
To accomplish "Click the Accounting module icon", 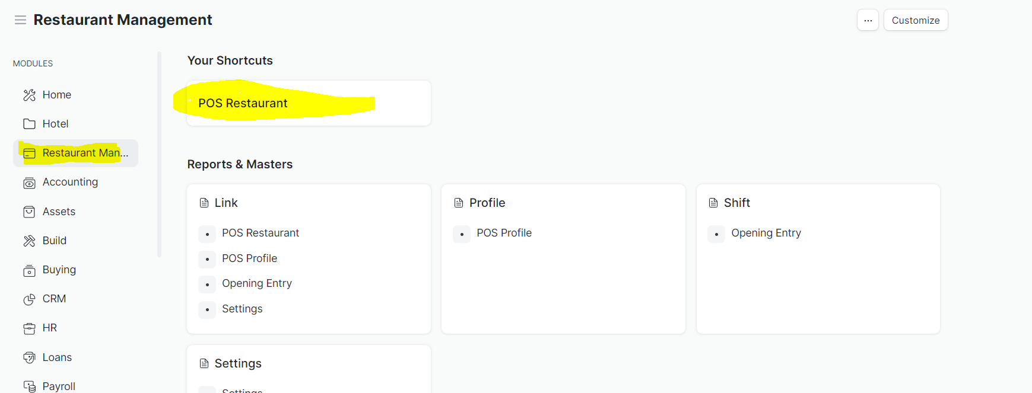I will coord(29,183).
